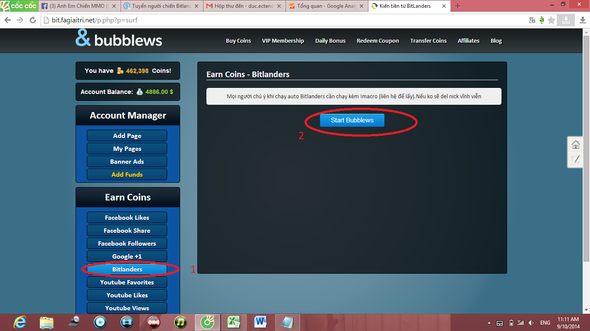Open the notepad app in the taskbar
The width and height of the screenshot is (590, 331).
[287, 322]
